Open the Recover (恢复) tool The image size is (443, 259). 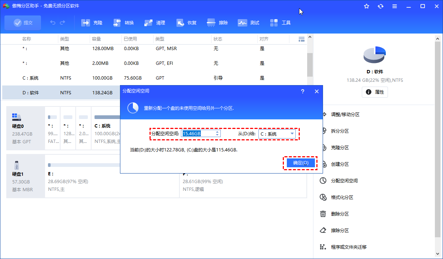click(x=181, y=23)
